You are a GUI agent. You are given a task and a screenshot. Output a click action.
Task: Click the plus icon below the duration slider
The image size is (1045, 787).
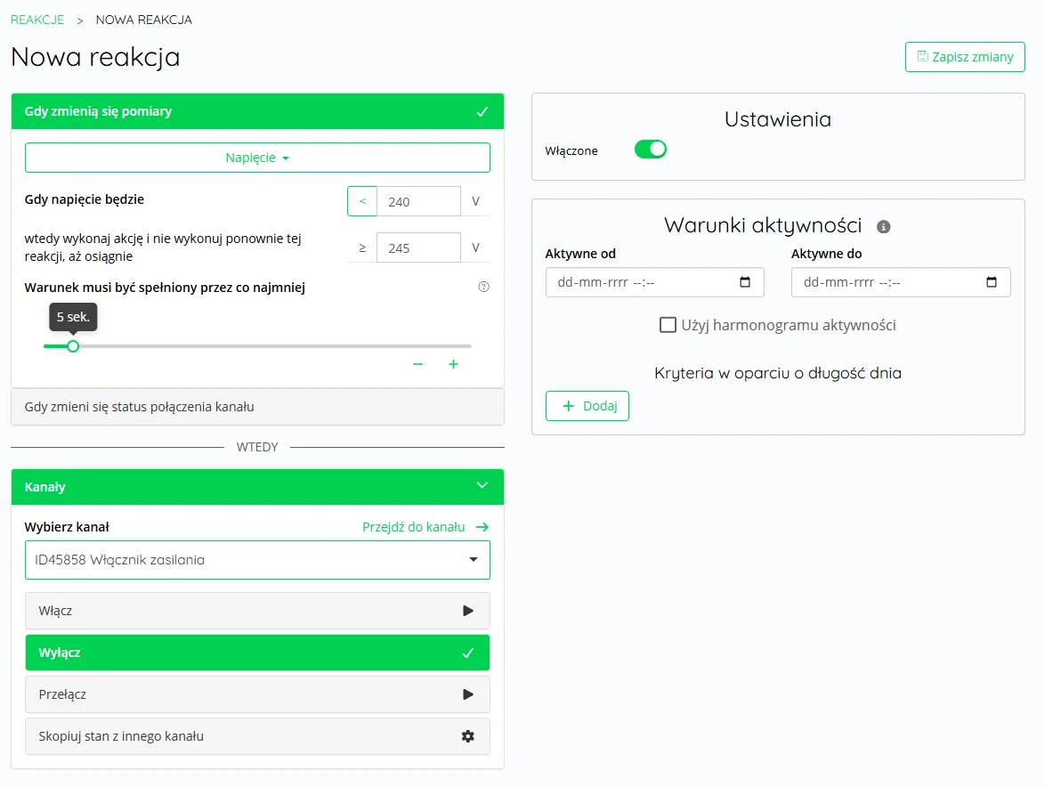click(453, 364)
